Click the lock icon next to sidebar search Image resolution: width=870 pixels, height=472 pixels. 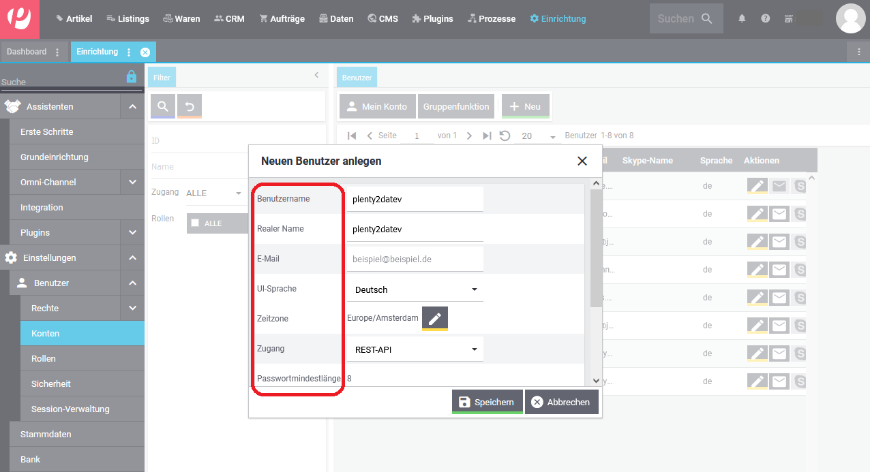(132, 77)
